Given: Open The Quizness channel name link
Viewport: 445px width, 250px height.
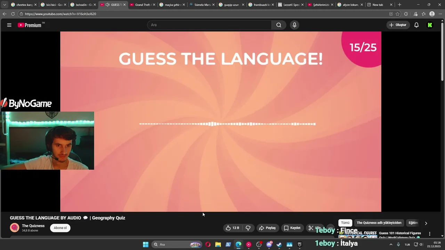Looking at the screenshot, I should [33, 226].
